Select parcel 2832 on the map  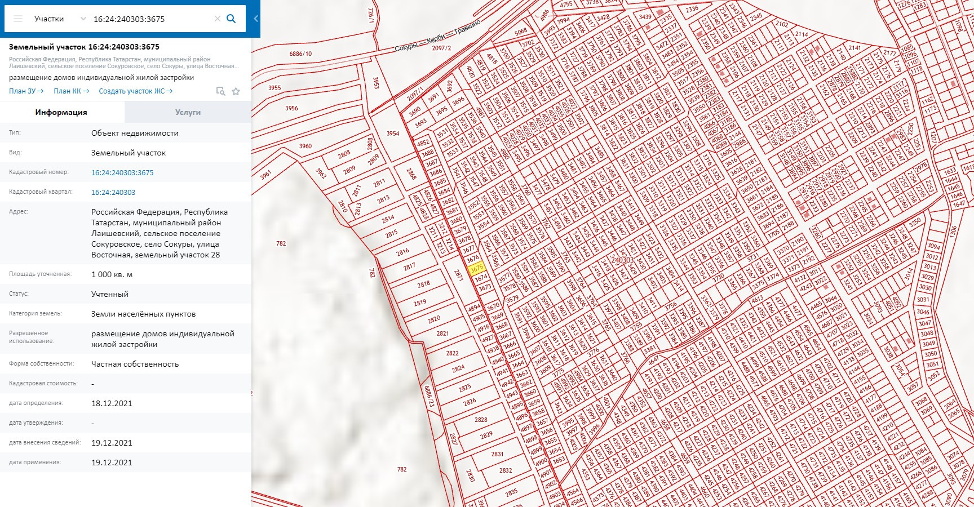click(506, 470)
